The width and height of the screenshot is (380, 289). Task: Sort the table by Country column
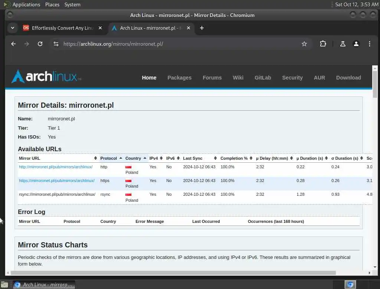pyautogui.click(x=136, y=158)
